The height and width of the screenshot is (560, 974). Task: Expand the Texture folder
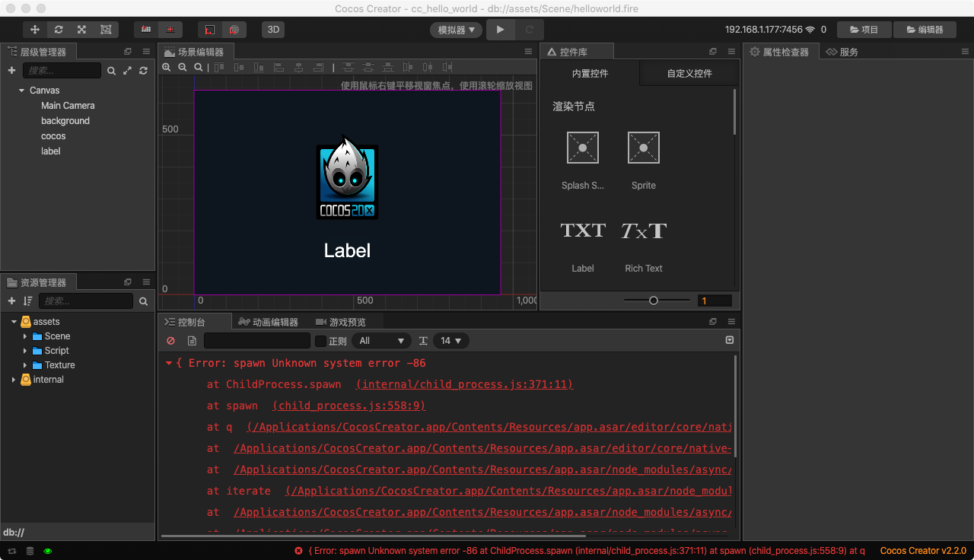[25, 365]
